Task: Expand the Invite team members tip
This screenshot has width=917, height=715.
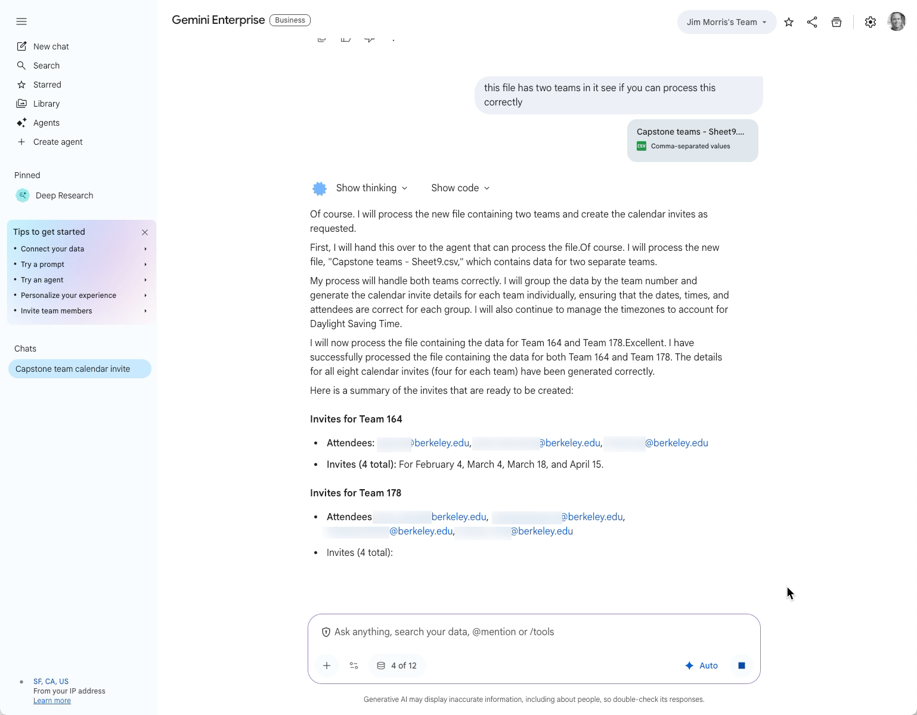Action: coord(80,311)
